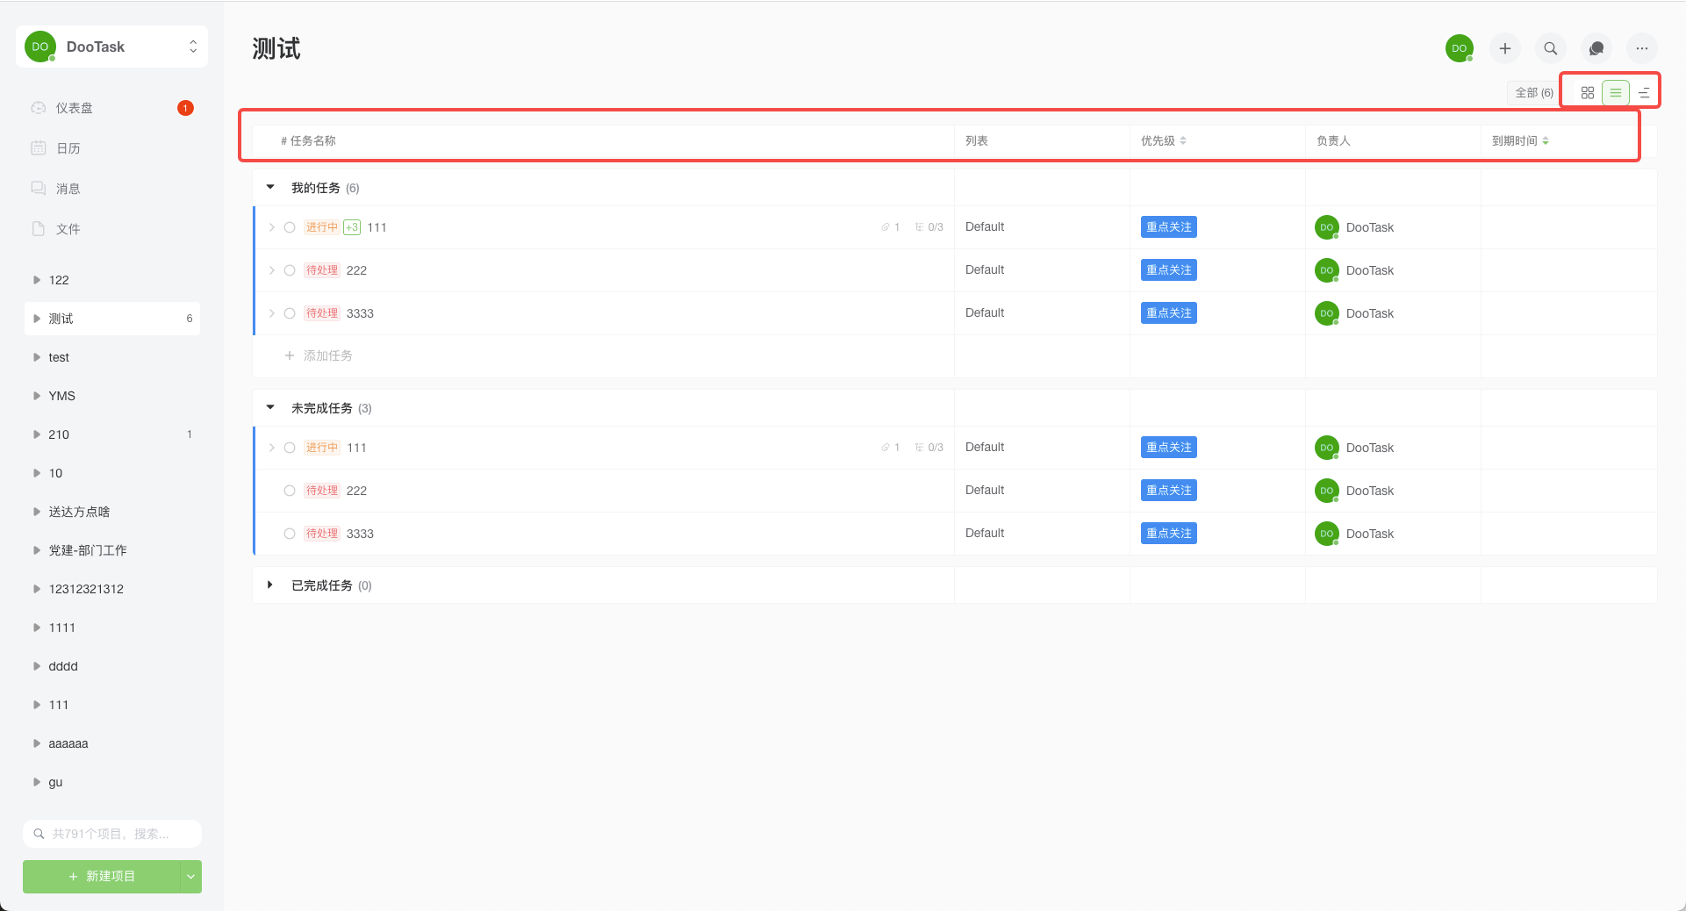Viewport: 1686px width, 911px height.
Task: Collapse the 我的任务 section
Action: point(271,187)
